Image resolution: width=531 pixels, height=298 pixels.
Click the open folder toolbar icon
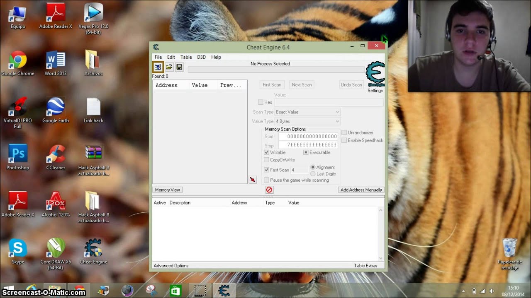pos(169,67)
